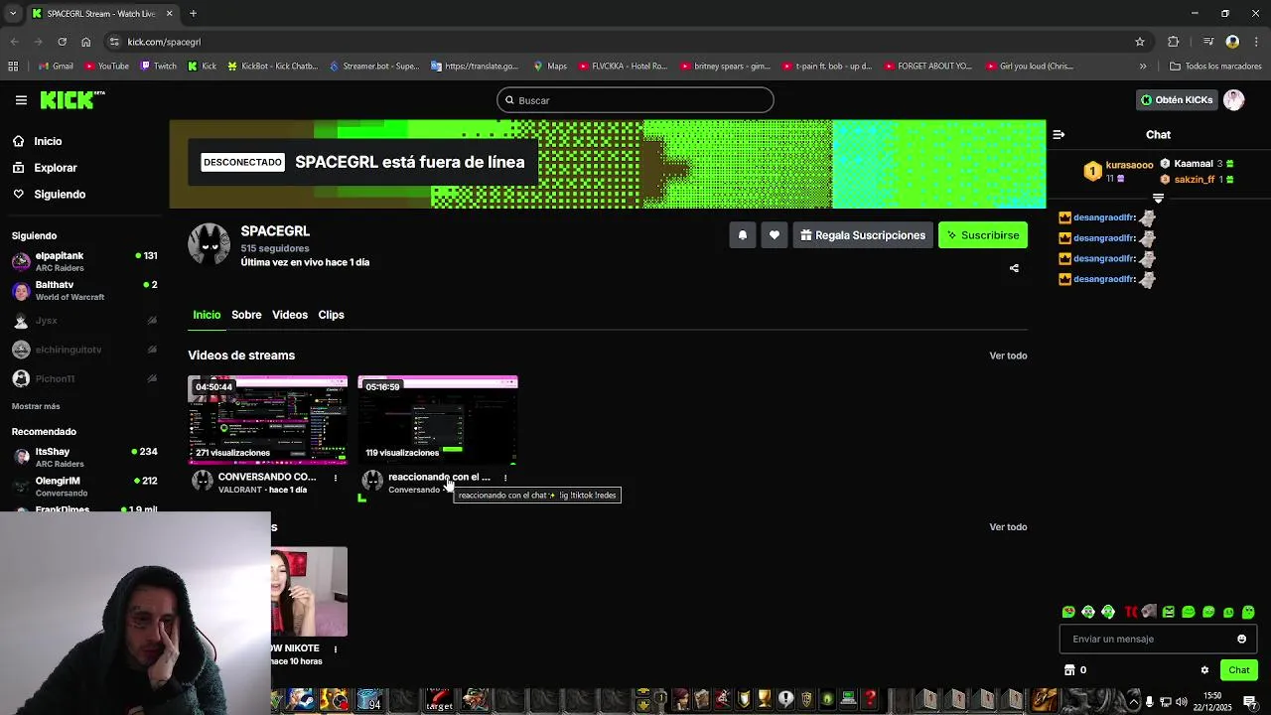Click the Suscribirse button

point(983,235)
